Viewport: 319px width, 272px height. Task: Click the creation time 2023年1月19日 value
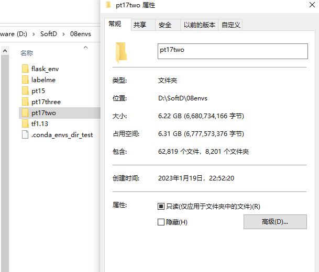[x=196, y=178]
